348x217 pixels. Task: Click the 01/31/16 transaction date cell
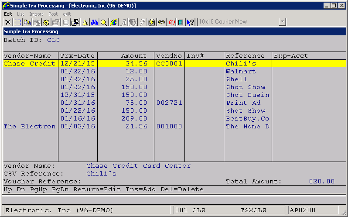tap(78, 103)
